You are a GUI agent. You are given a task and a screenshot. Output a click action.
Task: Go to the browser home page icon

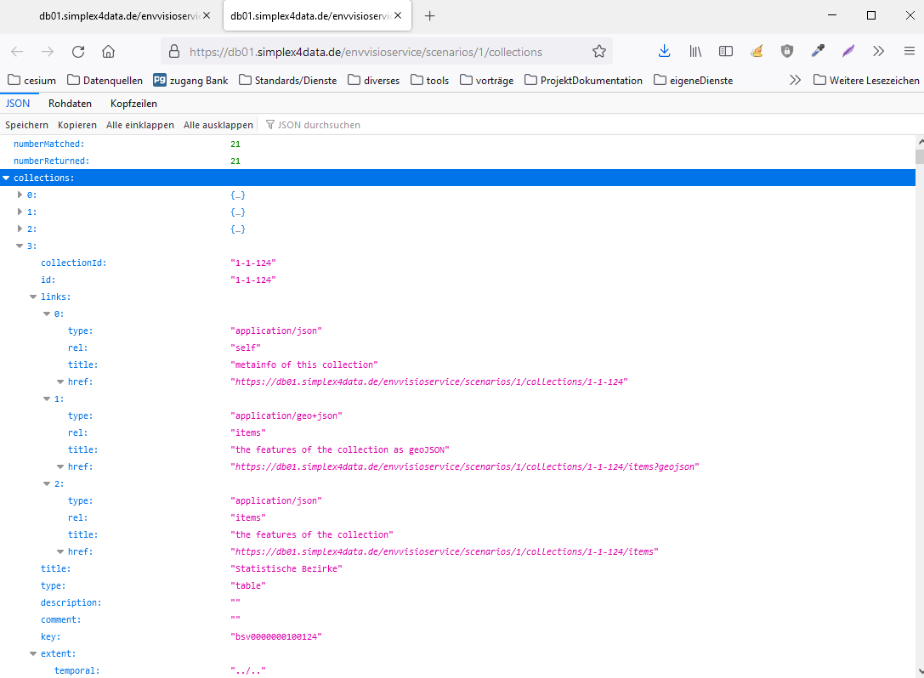(108, 51)
